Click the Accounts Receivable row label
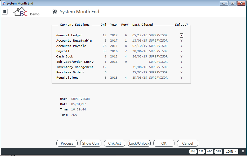The image size is (247, 156). click(x=74, y=41)
